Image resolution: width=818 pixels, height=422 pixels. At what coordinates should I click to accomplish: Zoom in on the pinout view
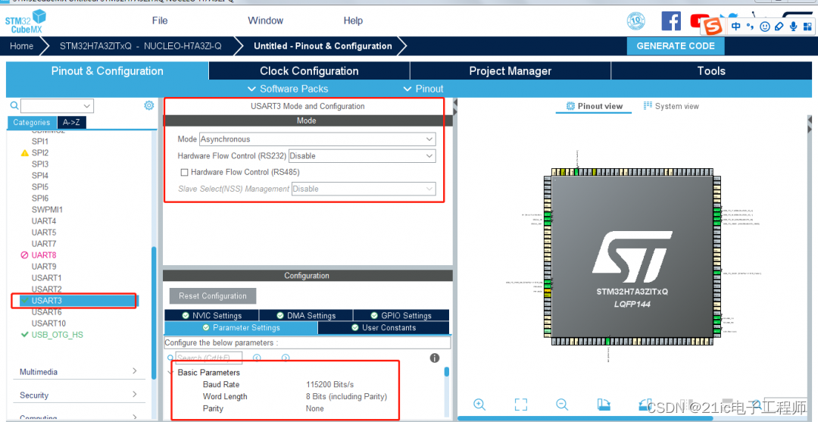(479, 405)
